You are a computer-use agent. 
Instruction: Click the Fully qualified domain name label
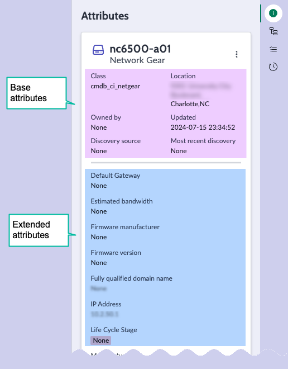(131, 278)
